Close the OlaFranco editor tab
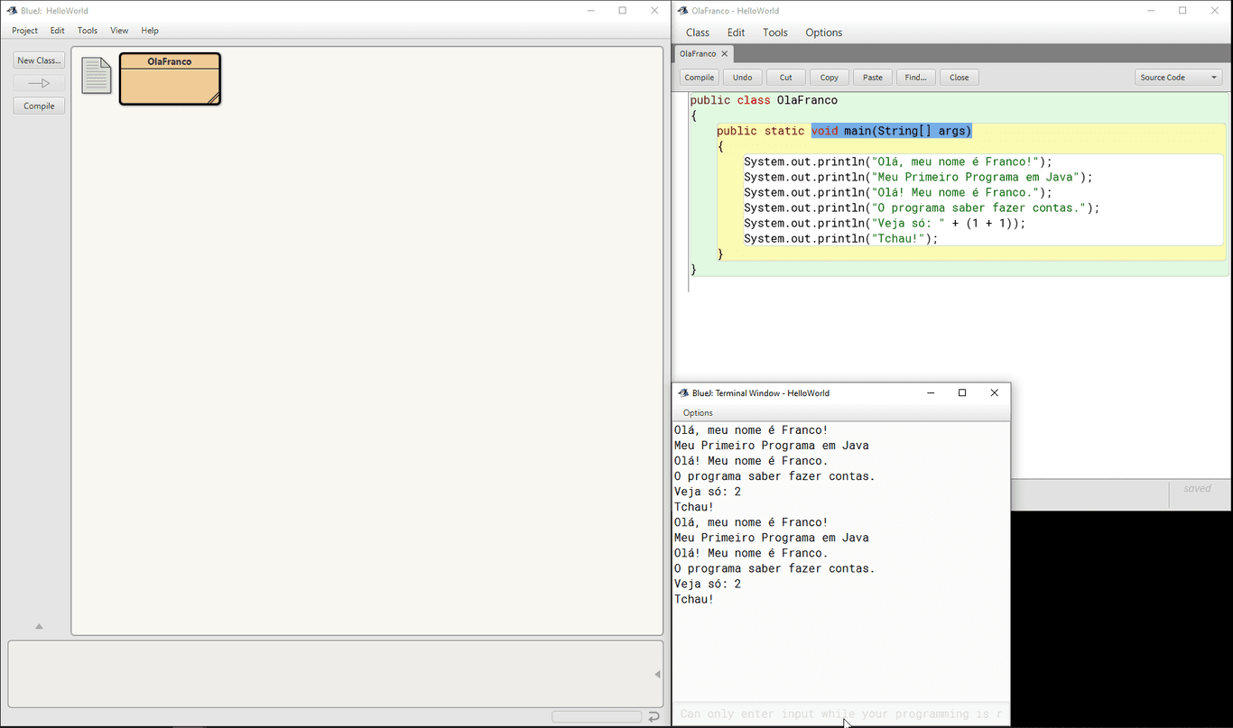Image resolution: width=1233 pixels, height=728 pixels. (x=725, y=54)
